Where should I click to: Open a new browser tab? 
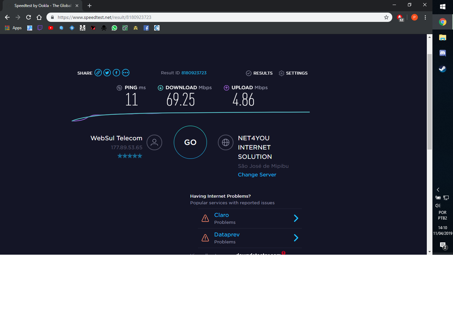point(90,6)
